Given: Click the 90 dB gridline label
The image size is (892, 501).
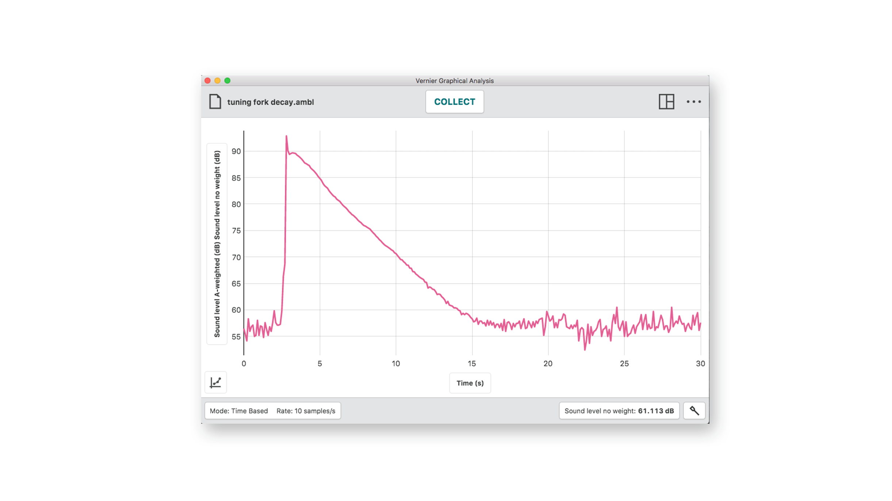Looking at the screenshot, I should tap(236, 151).
